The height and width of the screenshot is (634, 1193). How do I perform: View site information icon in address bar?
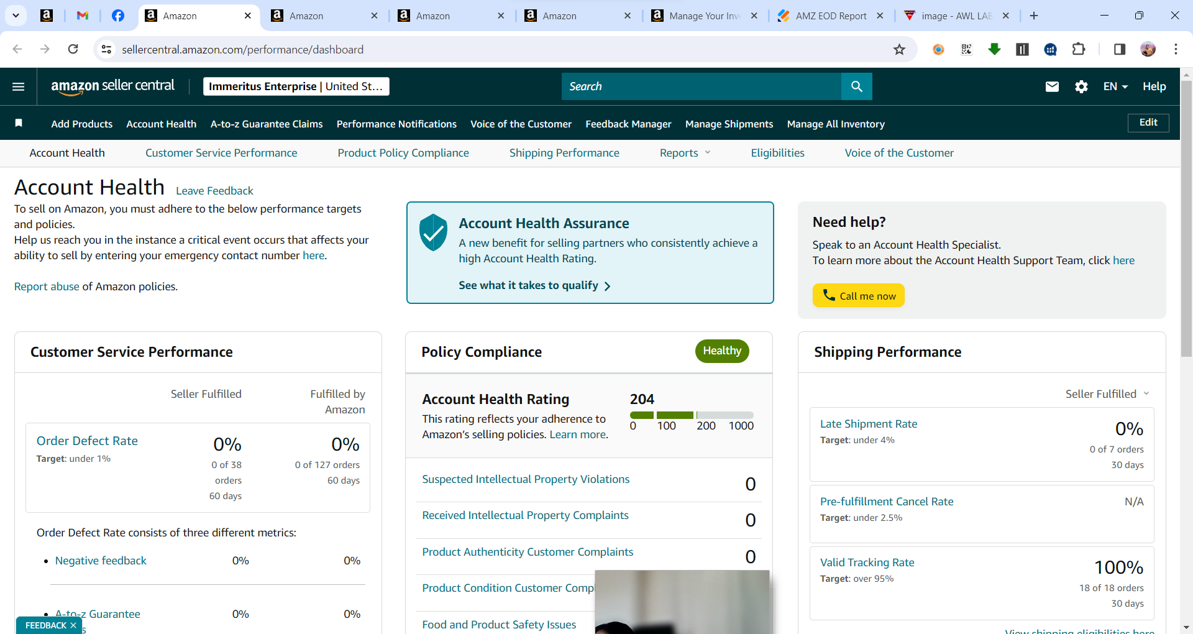point(107,49)
